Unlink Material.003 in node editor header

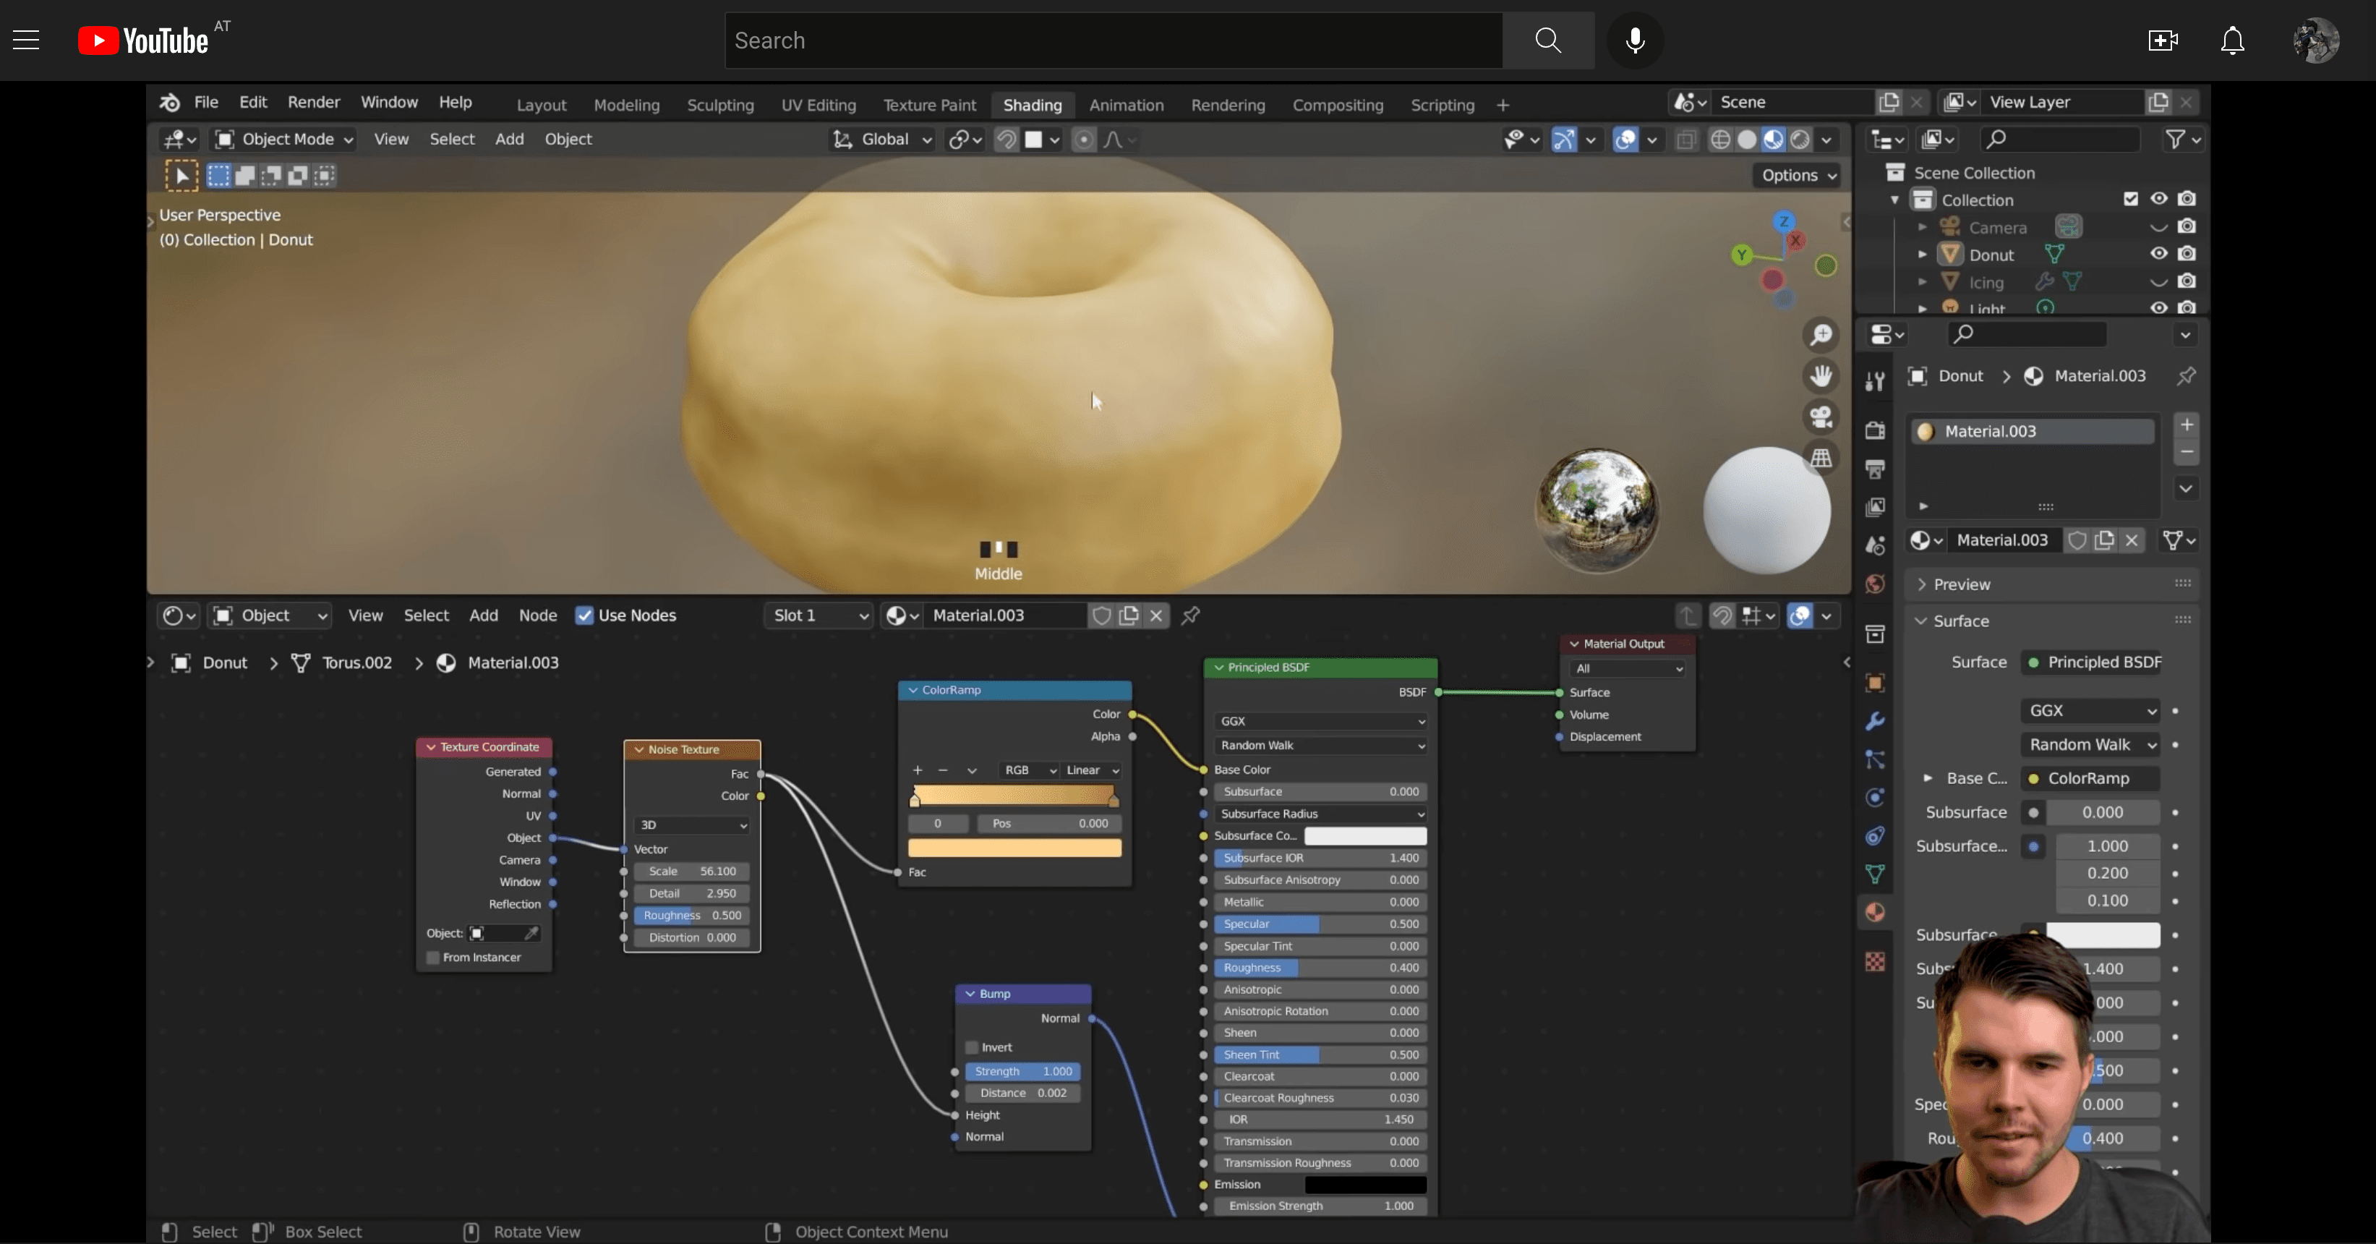[x=1155, y=615]
